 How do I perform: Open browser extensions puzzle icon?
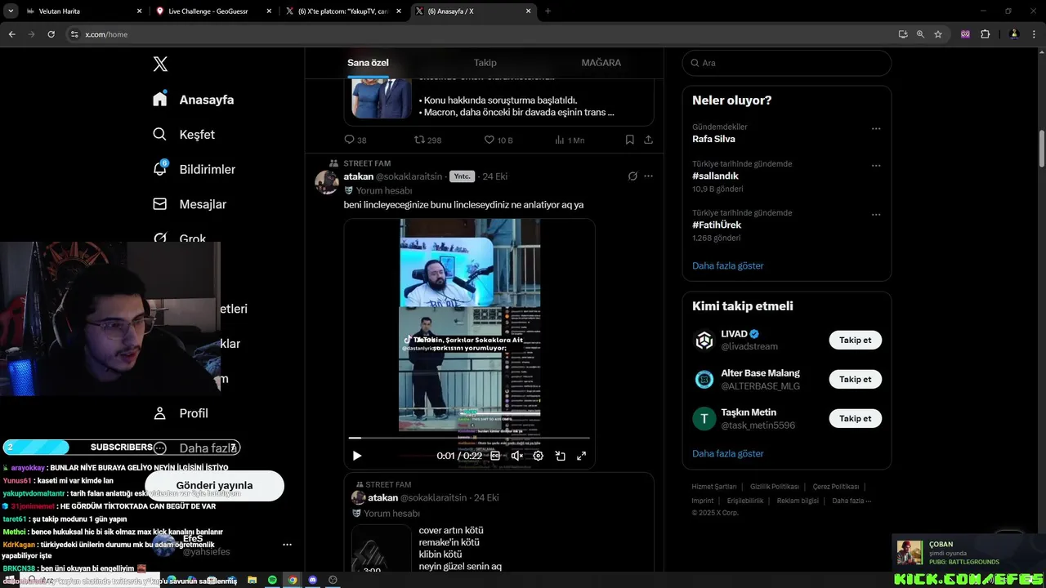click(x=985, y=34)
